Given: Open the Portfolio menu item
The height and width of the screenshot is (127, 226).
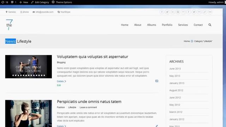Looking at the screenshot, I should click(x=167, y=25).
